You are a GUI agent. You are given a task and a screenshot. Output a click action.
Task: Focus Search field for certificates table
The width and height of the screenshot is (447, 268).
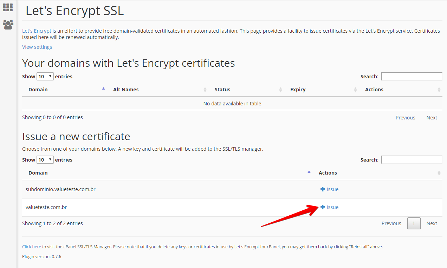[412, 77]
